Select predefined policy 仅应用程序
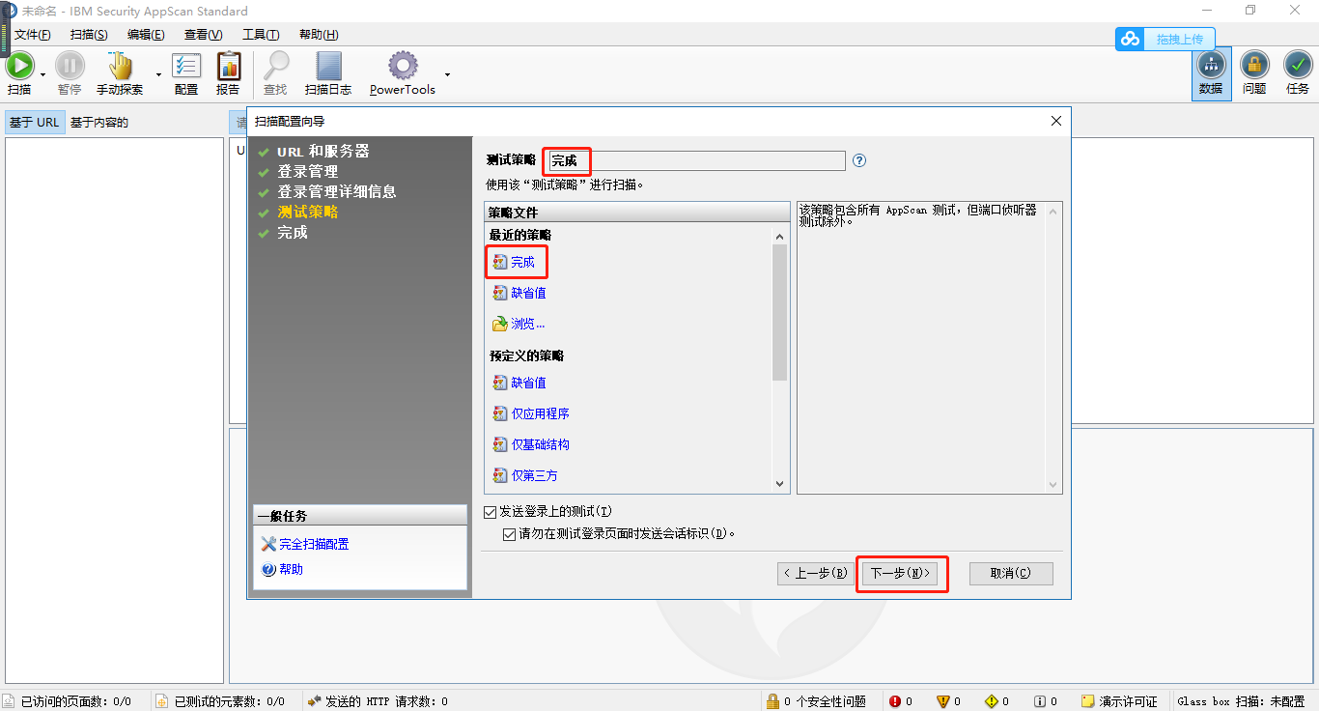The width and height of the screenshot is (1319, 711). click(541, 413)
